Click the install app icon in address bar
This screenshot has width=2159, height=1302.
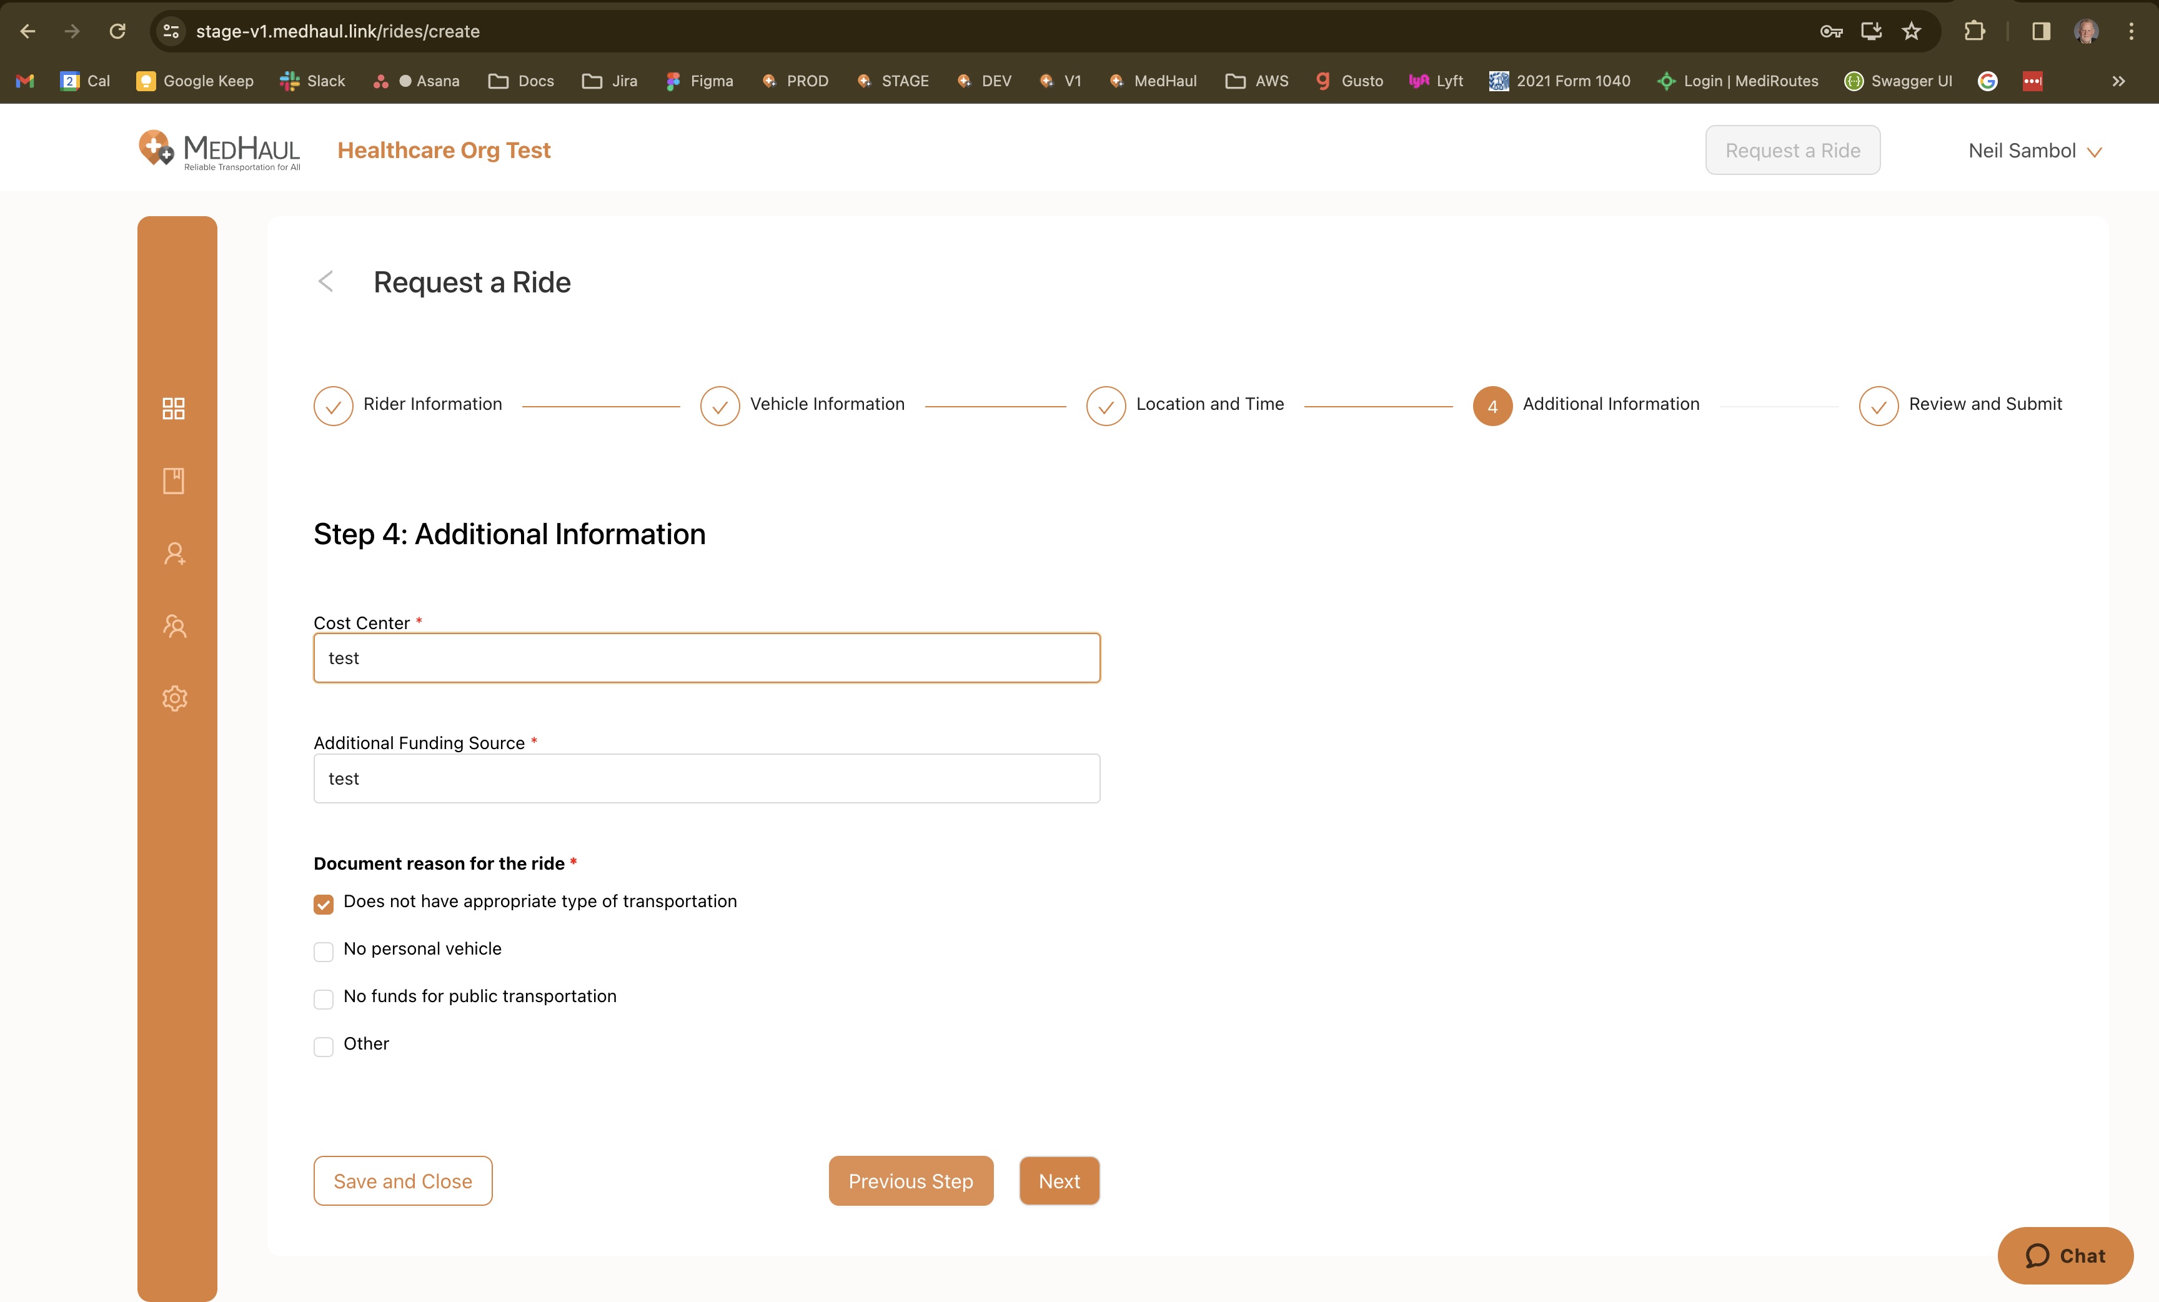point(1872,31)
